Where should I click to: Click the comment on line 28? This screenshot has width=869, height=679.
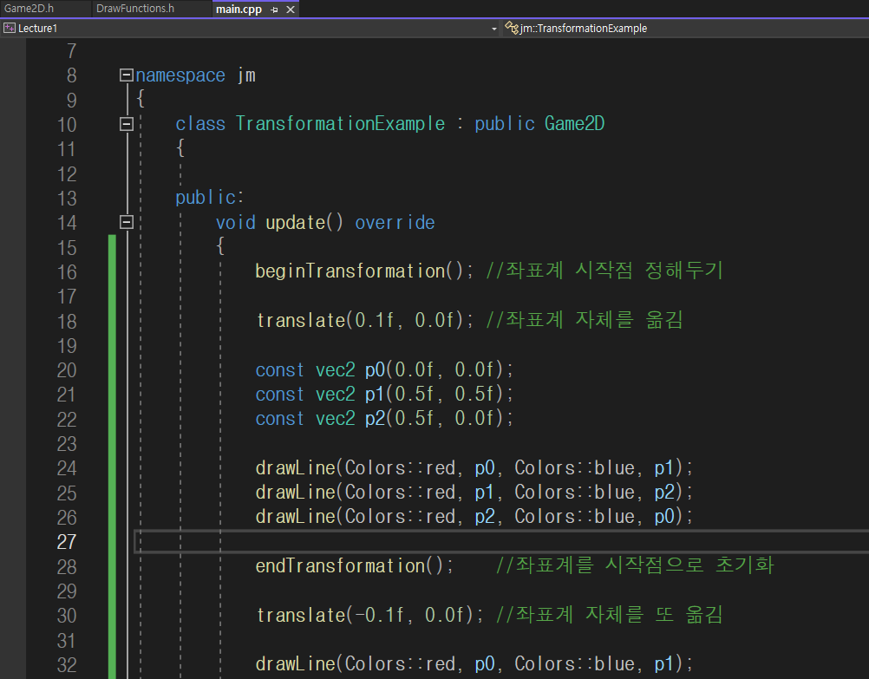pos(635,565)
